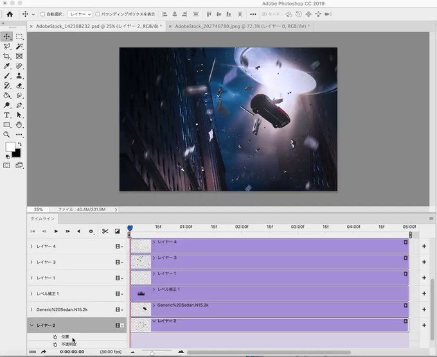
Task: Add media to レイヤー 2 track
Action: (x=424, y=326)
